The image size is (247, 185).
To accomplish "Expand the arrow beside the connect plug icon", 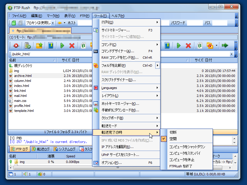I will 64,23.
